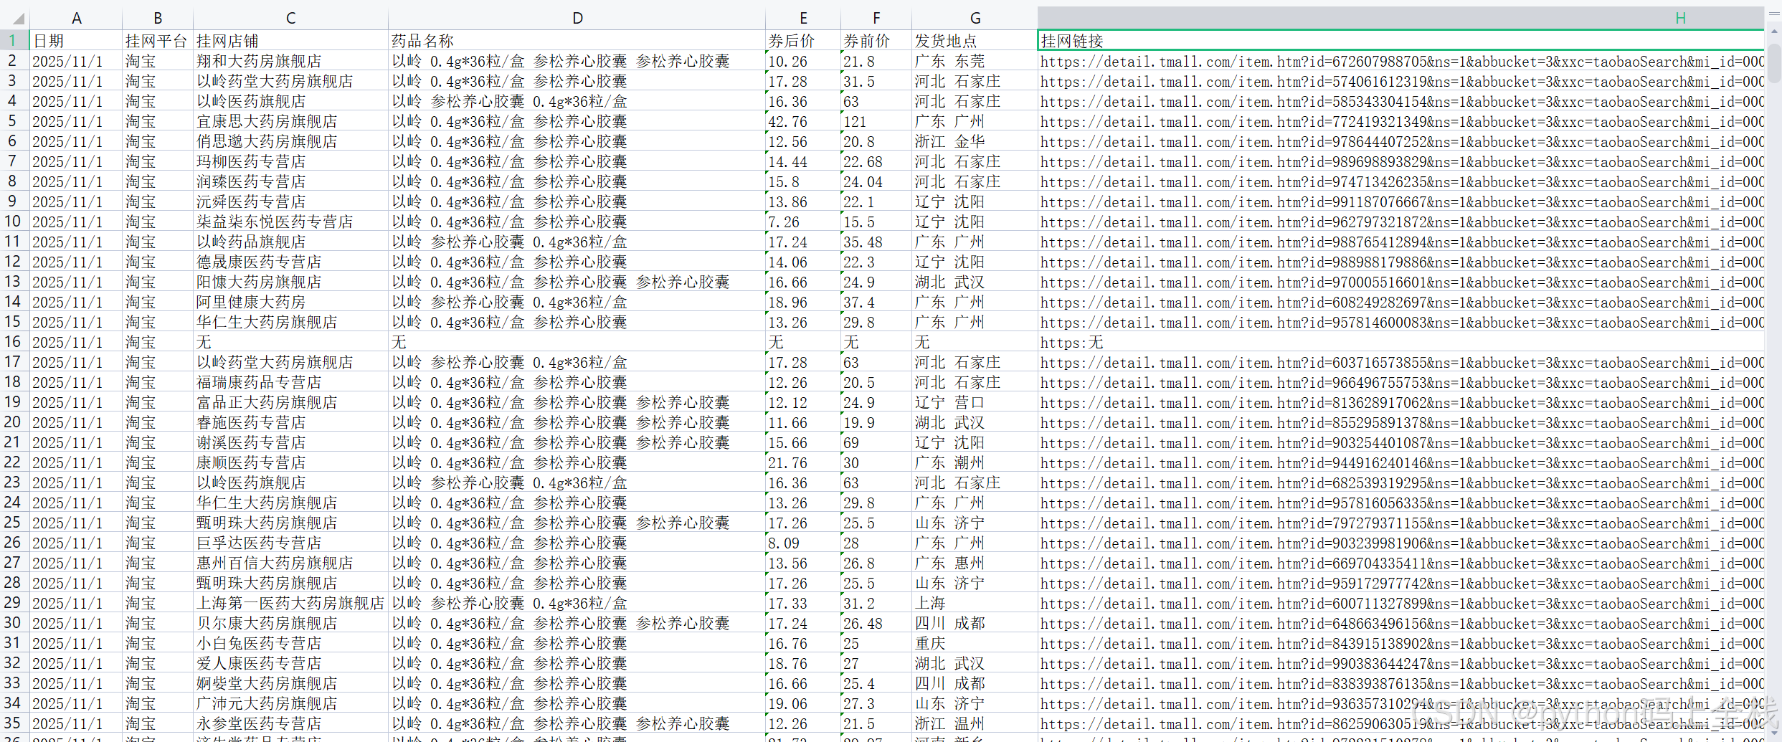This screenshot has width=1782, height=742.
Task: Select cell 以岭药品旗舰店
Action: click(x=290, y=242)
